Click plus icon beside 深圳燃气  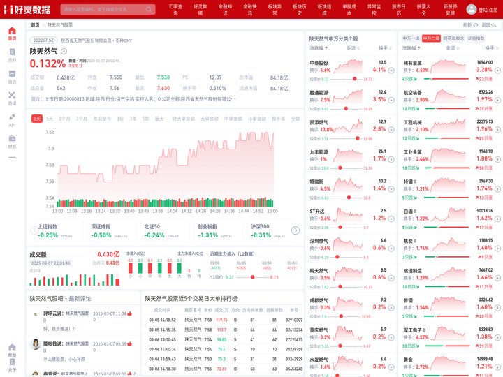coord(391,249)
